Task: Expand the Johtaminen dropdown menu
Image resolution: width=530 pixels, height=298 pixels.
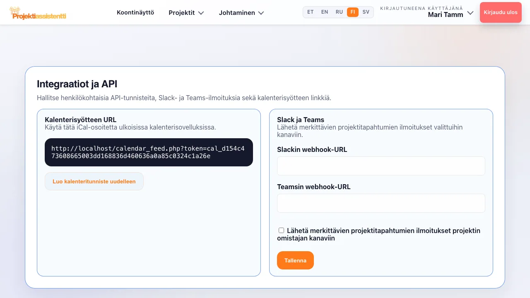Action: [241, 13]
